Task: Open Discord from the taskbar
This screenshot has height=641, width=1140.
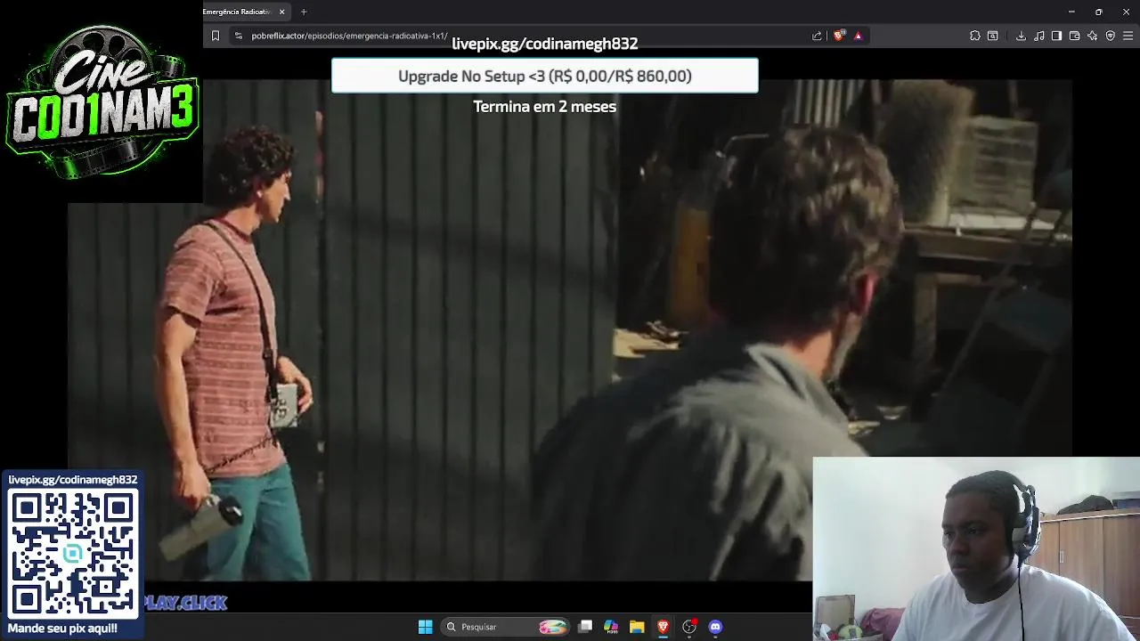Action: point(715,627)
